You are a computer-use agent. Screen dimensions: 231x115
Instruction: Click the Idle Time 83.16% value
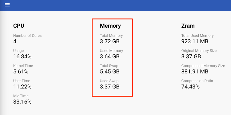(x=22, y=102)
